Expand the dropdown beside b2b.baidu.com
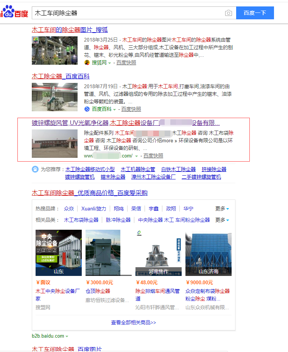The height and width of the screenshot is (352, 288). (x=67, y=336)
